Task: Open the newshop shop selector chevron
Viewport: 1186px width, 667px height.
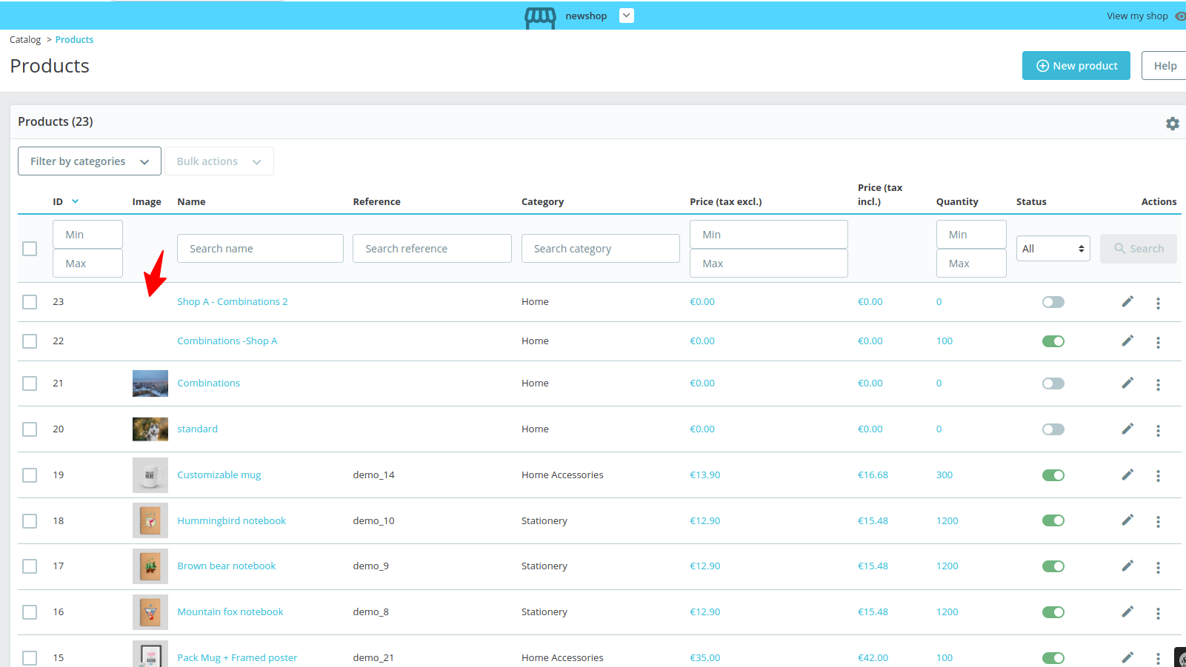Action: click(626, 15)
